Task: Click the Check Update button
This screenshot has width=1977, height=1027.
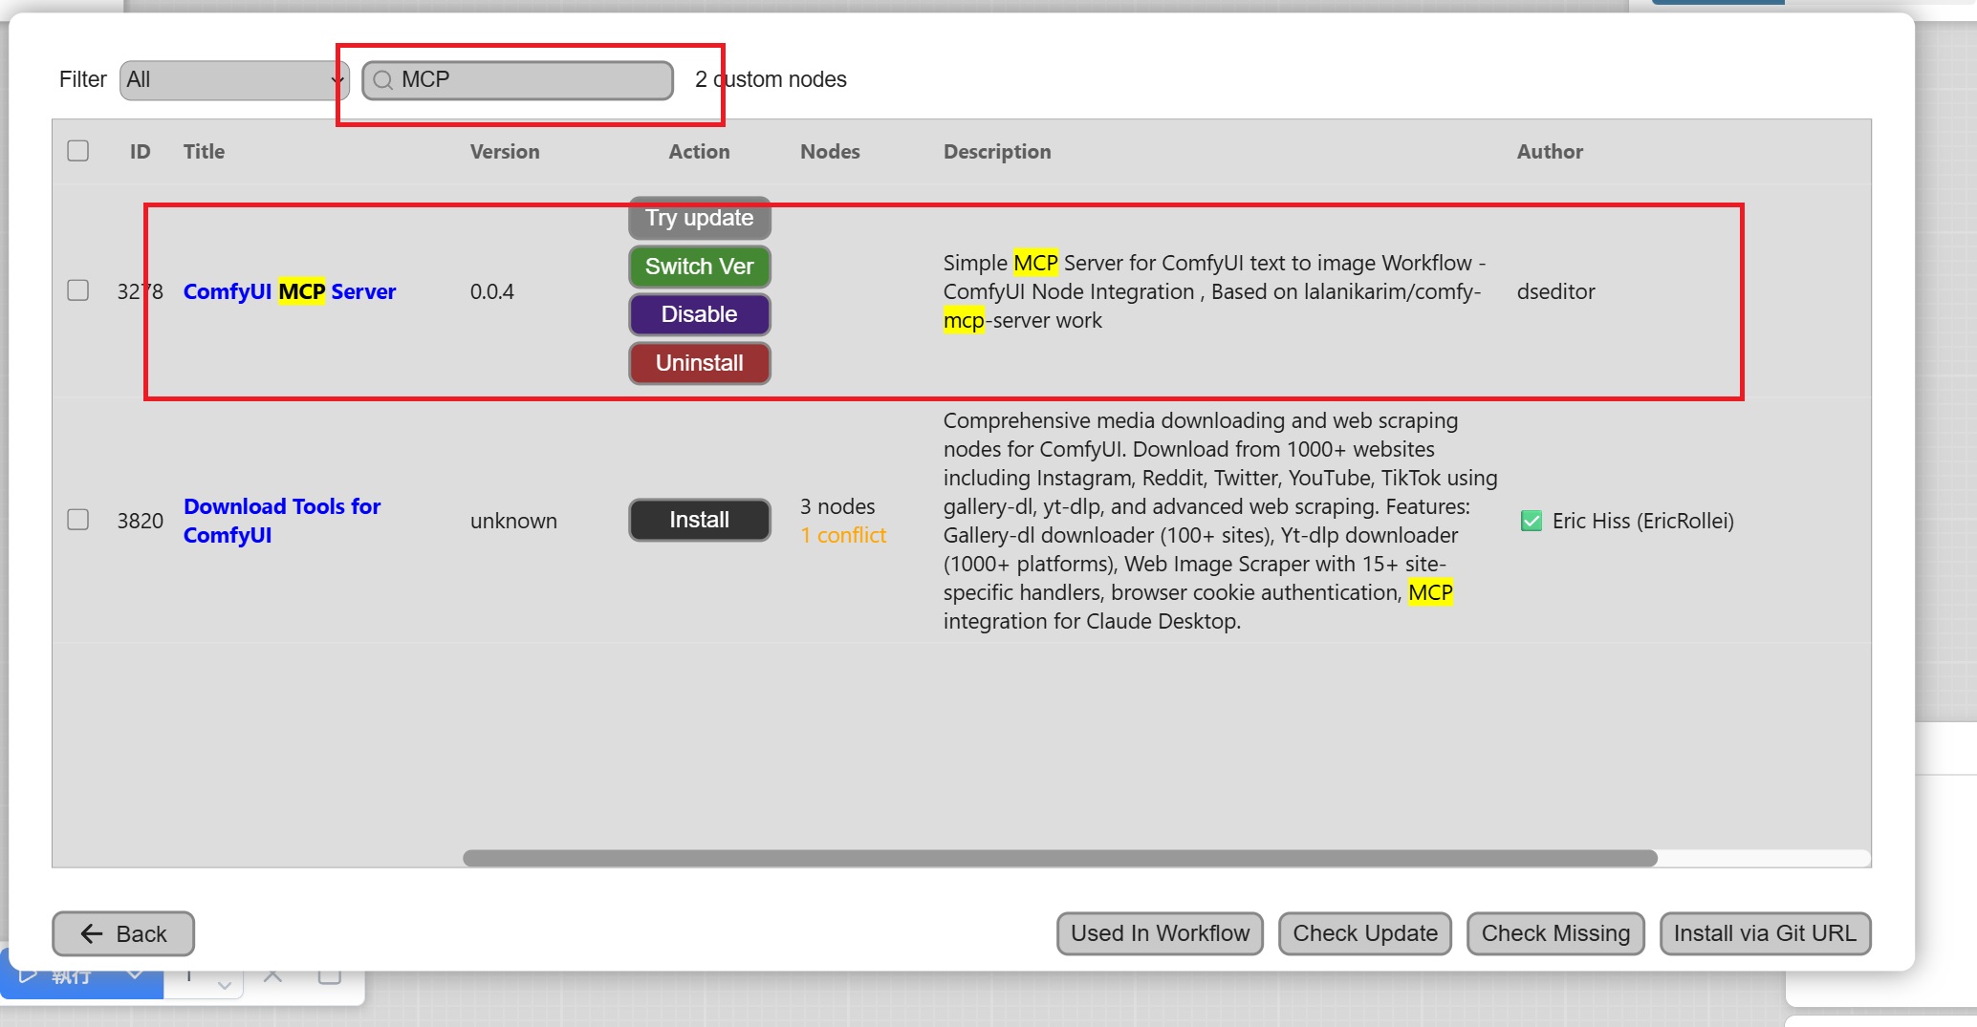Action: [x=1365, y=933]
